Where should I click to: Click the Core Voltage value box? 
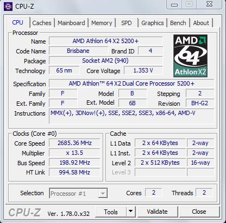coord(143,70)
